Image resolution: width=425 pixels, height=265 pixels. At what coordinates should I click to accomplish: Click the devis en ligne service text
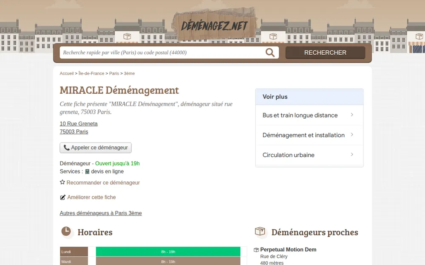(x=108, y=171)
